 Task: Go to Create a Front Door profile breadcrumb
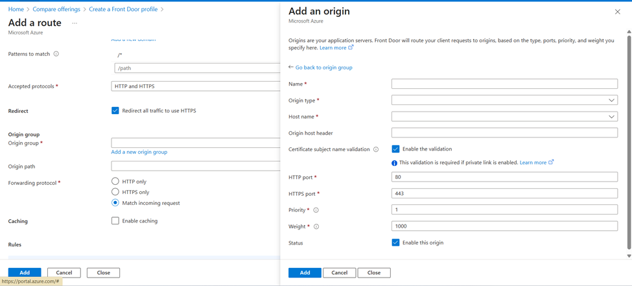123,9
